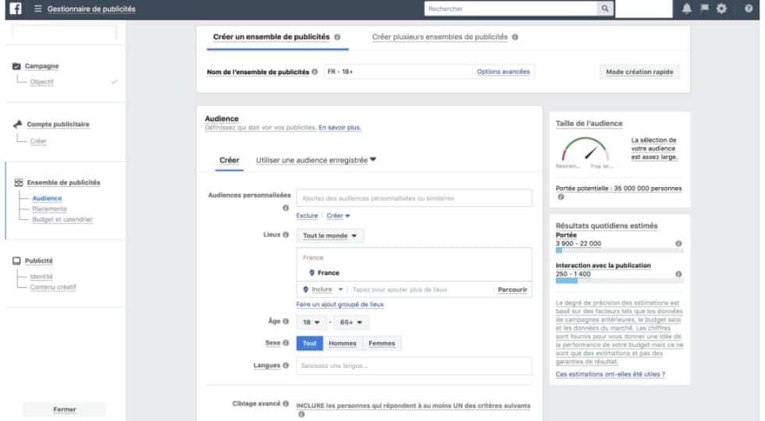This screenshot has height=421, width=765.
Task: Click info icon beside Créer un ensemble de publicités
Action: 337,37
